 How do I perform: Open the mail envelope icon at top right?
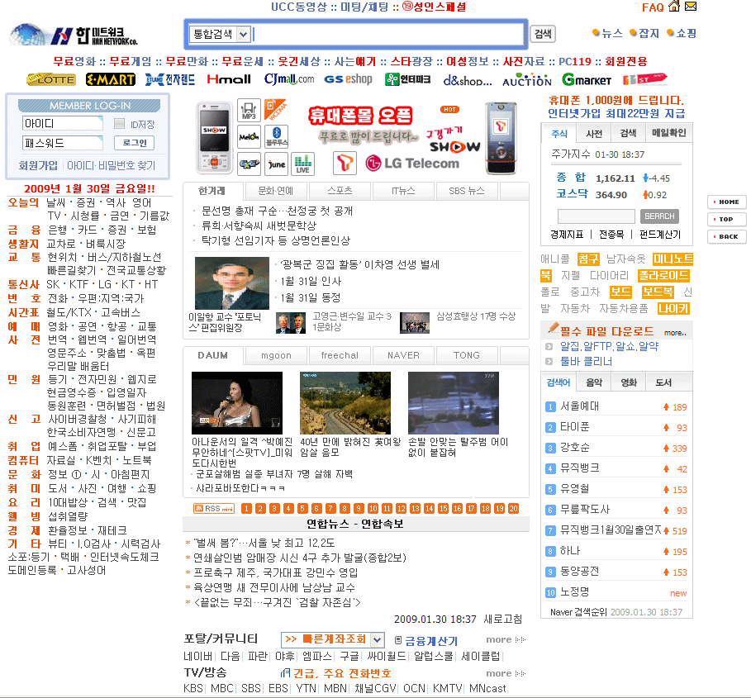[691, 7]
